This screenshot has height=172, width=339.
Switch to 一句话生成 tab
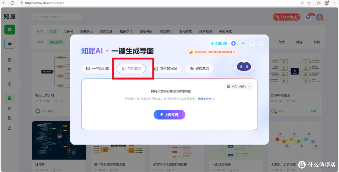point(97,69)
